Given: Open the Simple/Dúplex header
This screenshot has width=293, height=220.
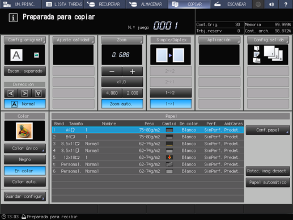Looking at the screenshot, I should tap(171, 40).
